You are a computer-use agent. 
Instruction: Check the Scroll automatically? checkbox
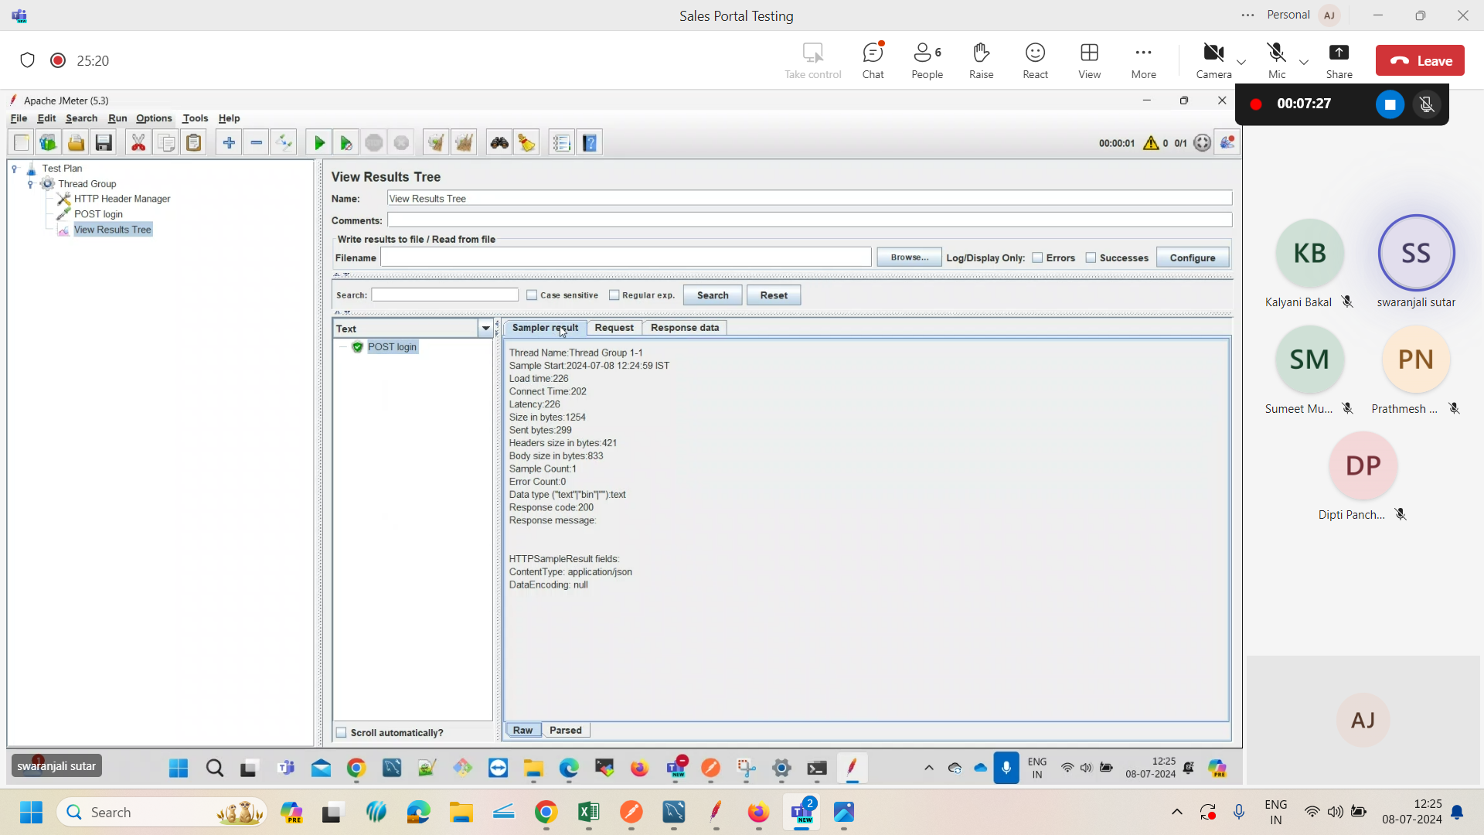341,733
